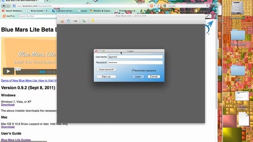Click the wrench tools dropdown in browser toolbar
The width and height of the screenshot is (253, 142).
(x=208, y=16)
